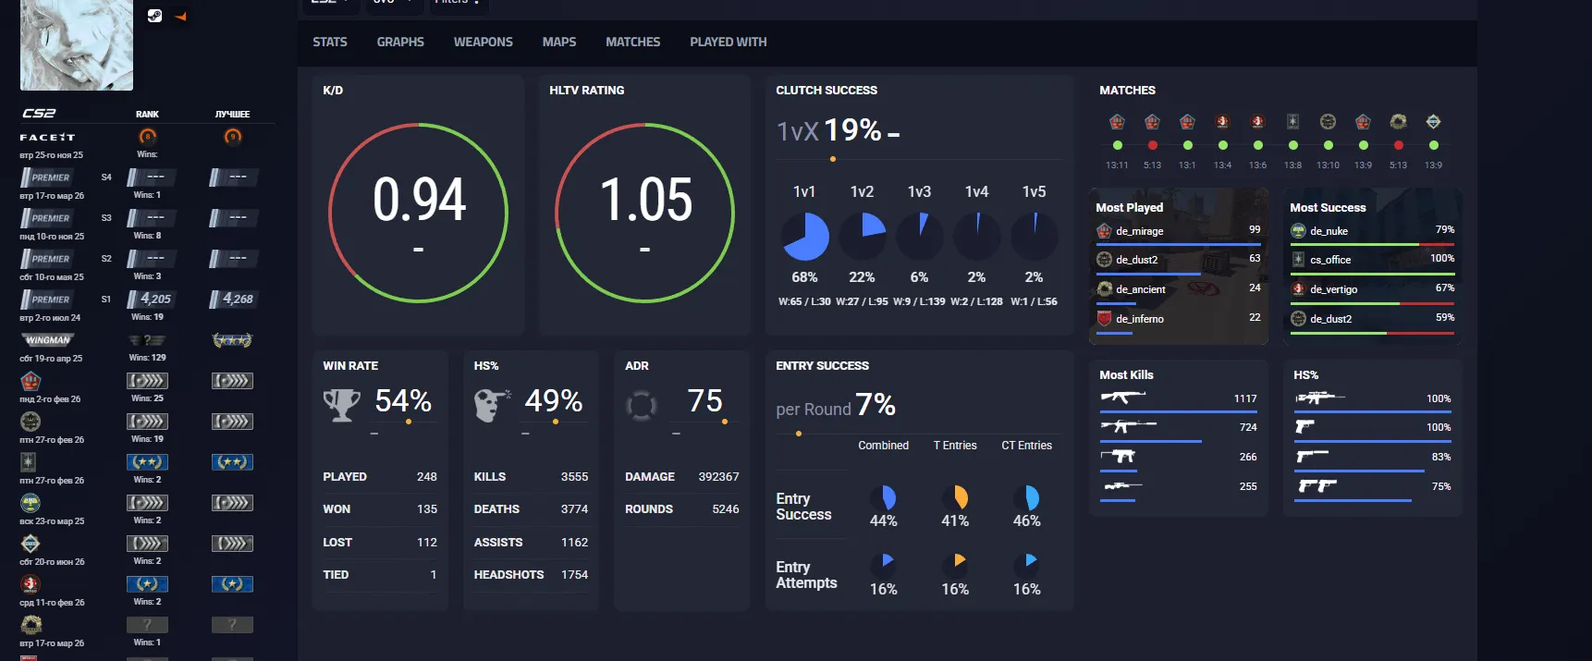Select the weapon icon with 266 kills
The width and height of the screenshot is (1592, 661).
coord(1118,456)
